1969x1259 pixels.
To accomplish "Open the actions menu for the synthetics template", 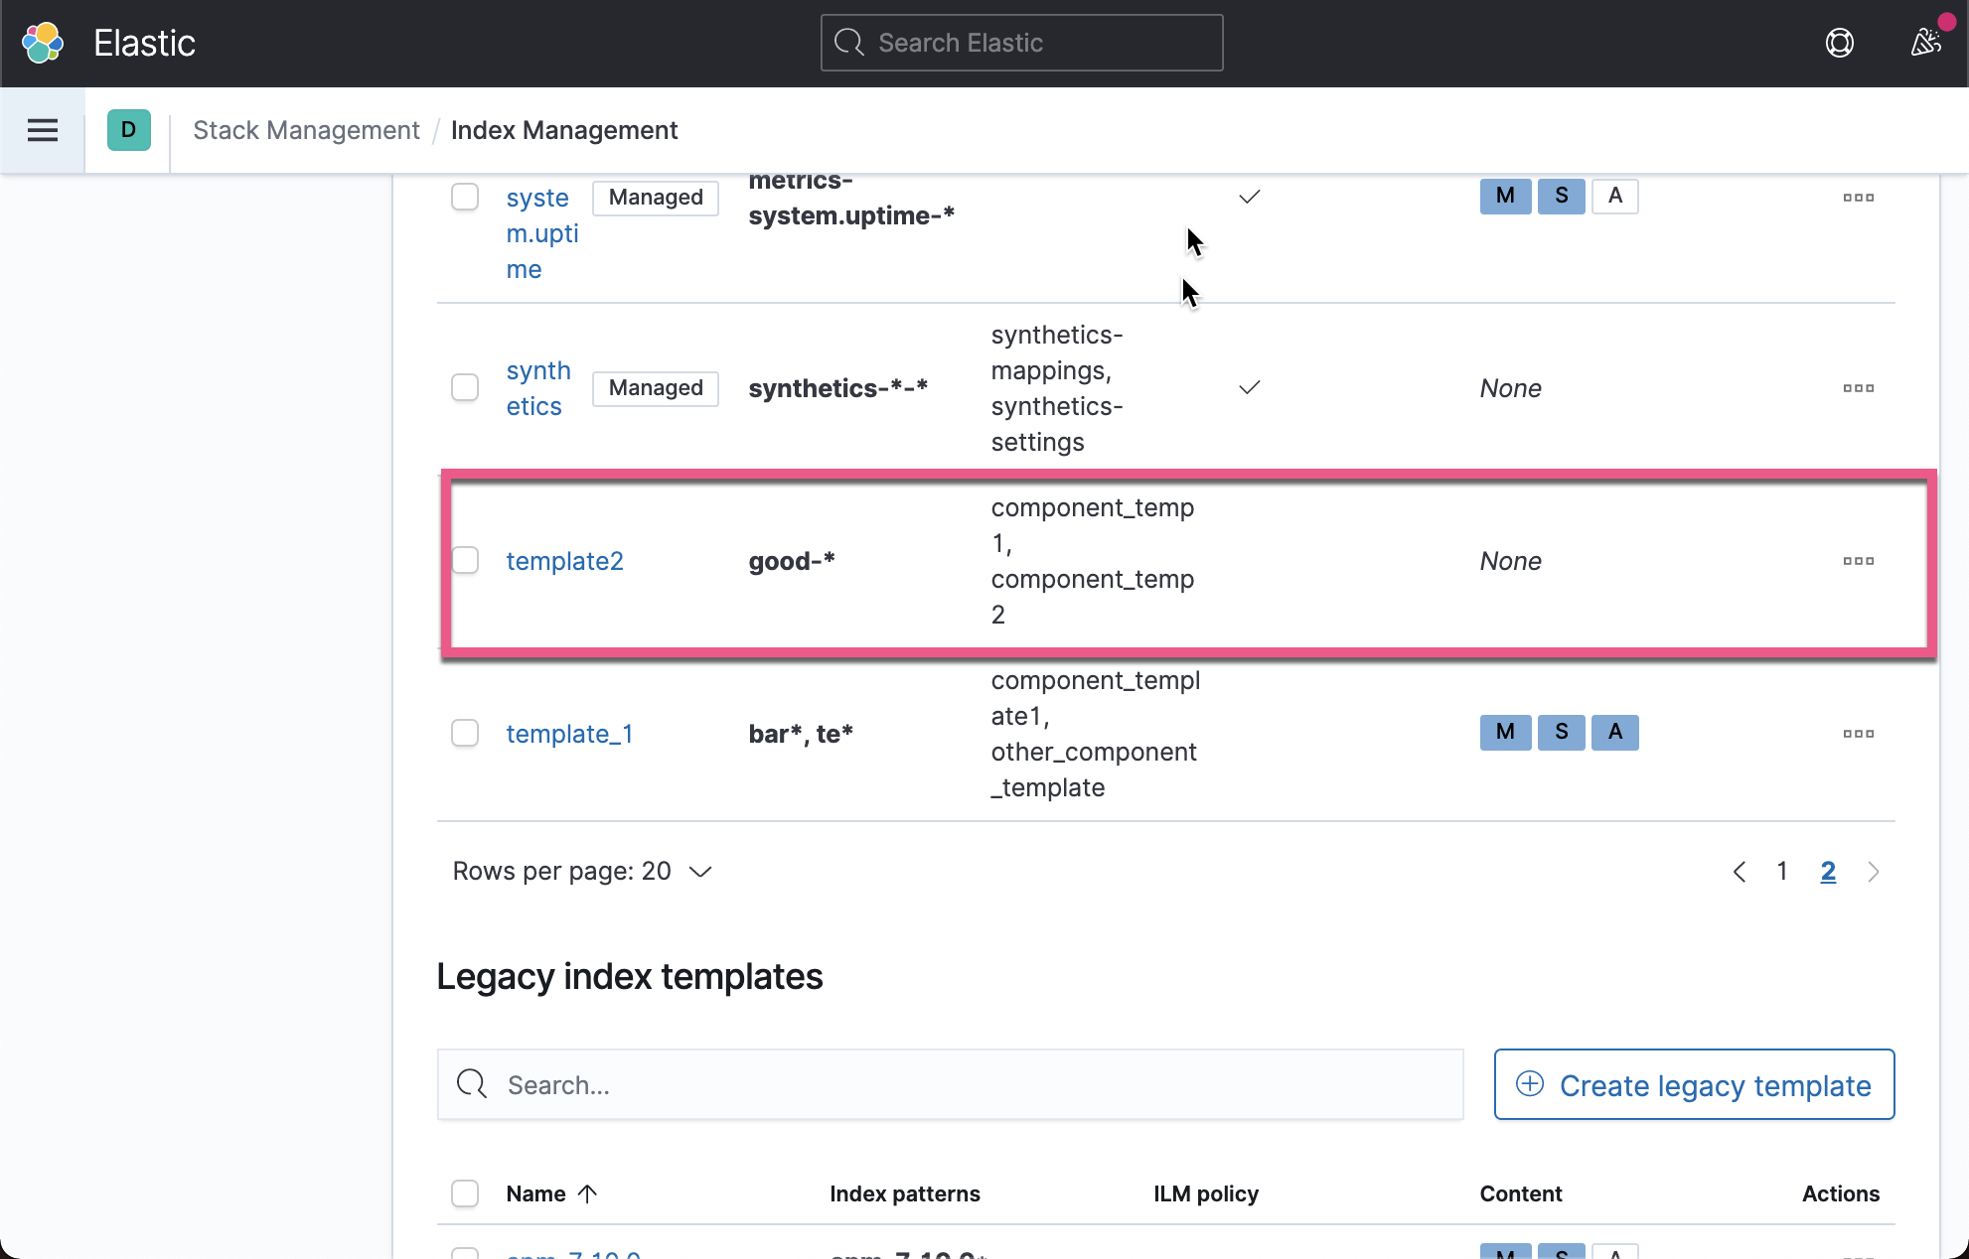I will point(1858,388).
